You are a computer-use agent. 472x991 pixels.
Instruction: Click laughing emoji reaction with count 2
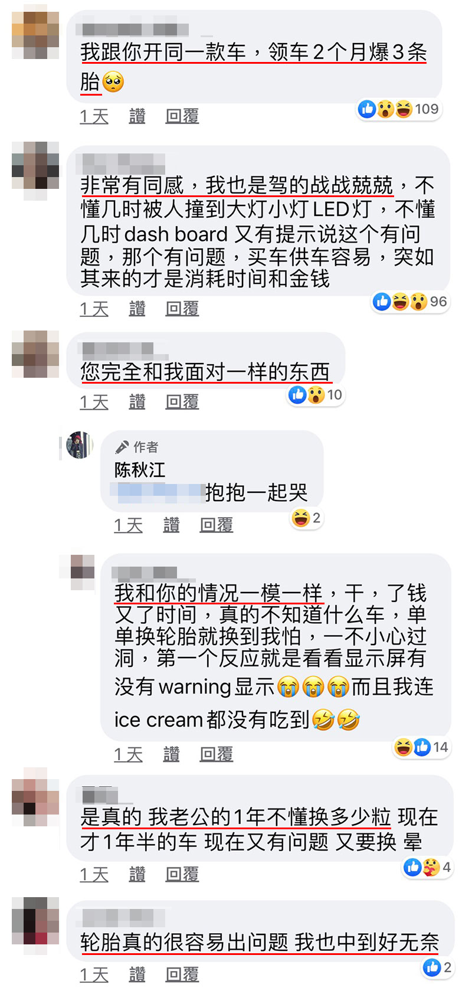click(306, 518)
